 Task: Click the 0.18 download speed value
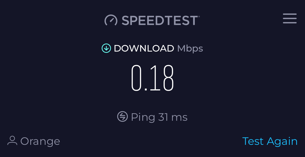153,78
